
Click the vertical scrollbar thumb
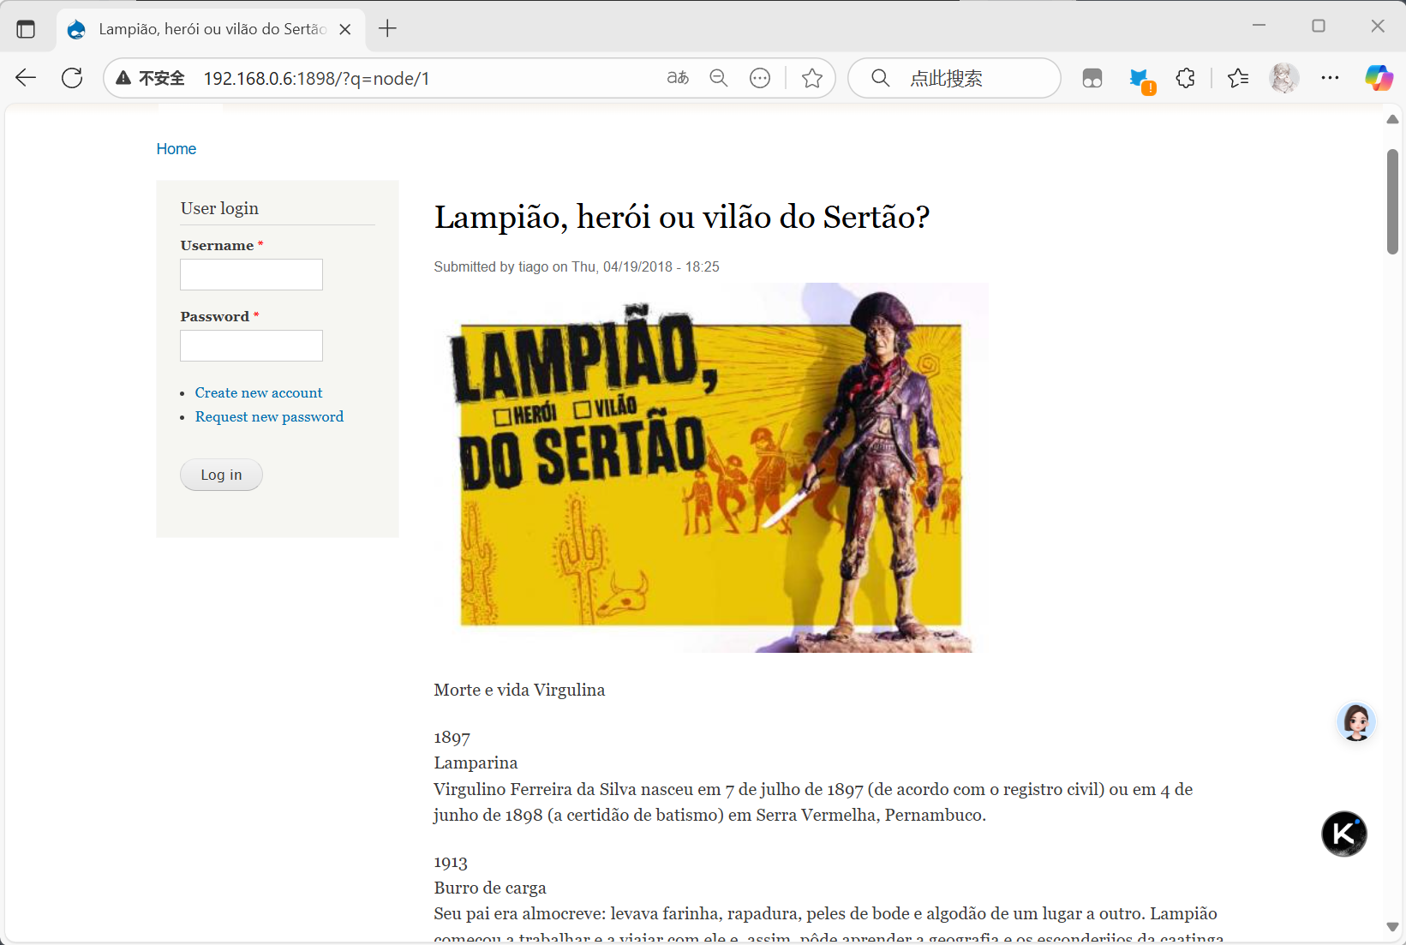[x=1392, y=201]
